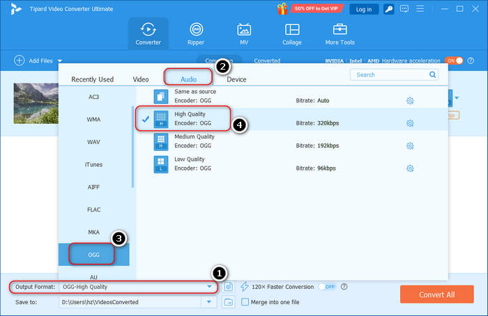Viewport: 488px width, 316px height.
Task: Click the Add Files plus icon
Action: pos(20,61)
